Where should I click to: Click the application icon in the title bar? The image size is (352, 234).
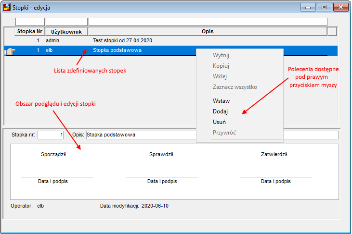7,7
